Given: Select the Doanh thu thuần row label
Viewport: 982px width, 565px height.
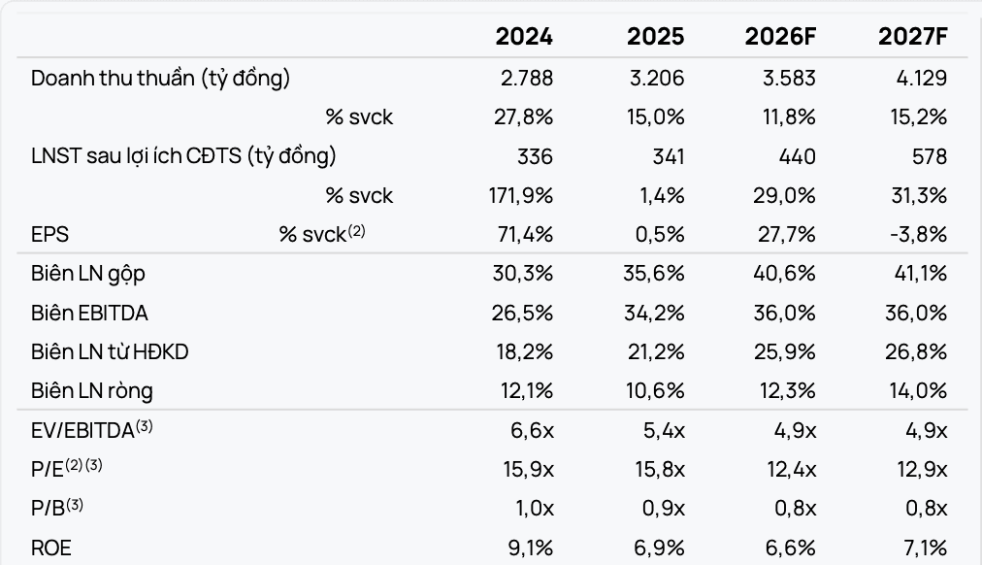Looking at the screenshot, I should click(160, 79).
